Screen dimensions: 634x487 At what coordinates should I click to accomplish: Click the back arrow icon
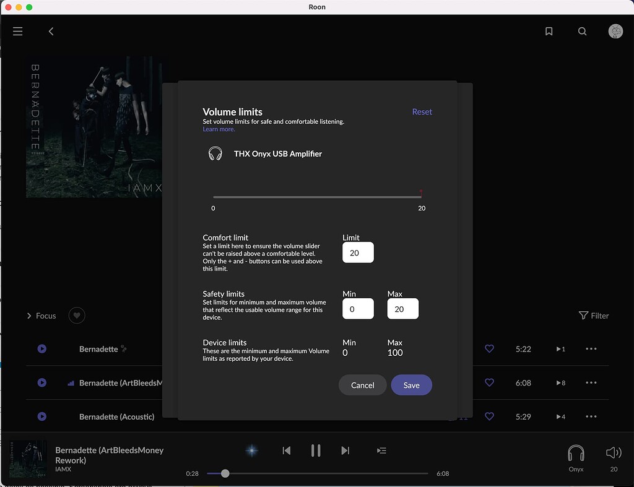51,31
